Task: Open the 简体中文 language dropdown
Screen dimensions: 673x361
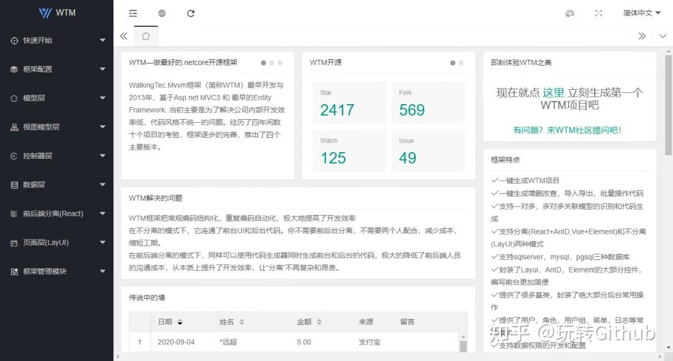Action: [x=641, y=12]
